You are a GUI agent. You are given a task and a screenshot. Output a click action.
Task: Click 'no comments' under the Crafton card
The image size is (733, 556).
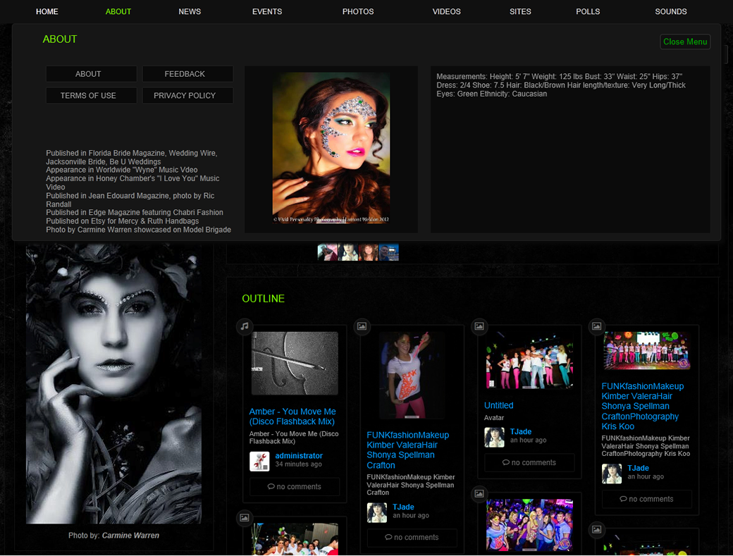click(412, 537)
